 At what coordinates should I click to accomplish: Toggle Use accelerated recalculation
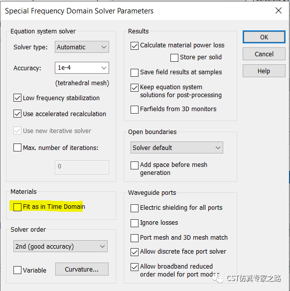coord(17,114)
